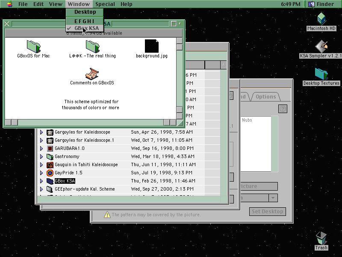The height and width of the screenshot is (257, 342).
Task: Toggle sort order button in list window header
Action: tap(223, 65)
